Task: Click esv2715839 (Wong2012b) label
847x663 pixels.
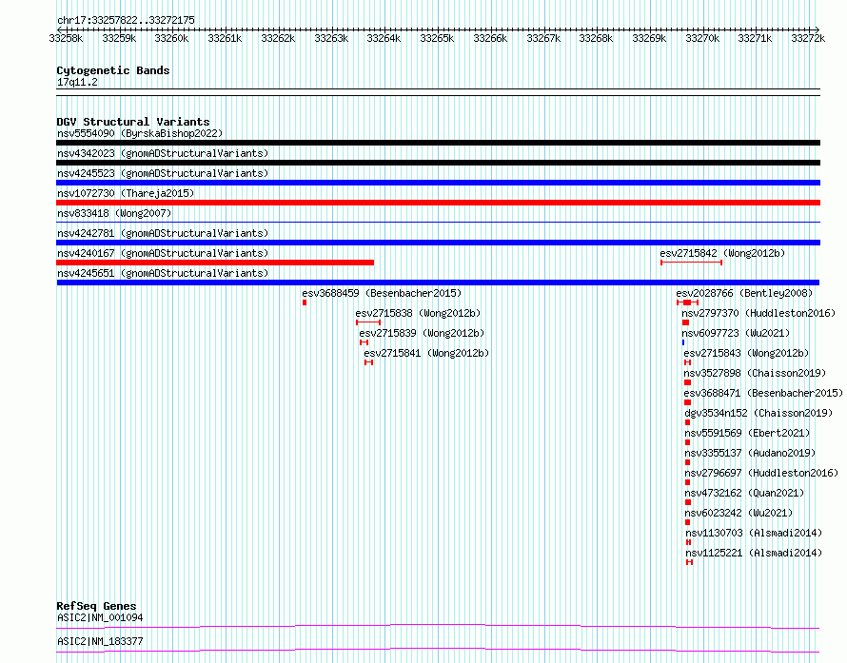Action: coord(422,333)
